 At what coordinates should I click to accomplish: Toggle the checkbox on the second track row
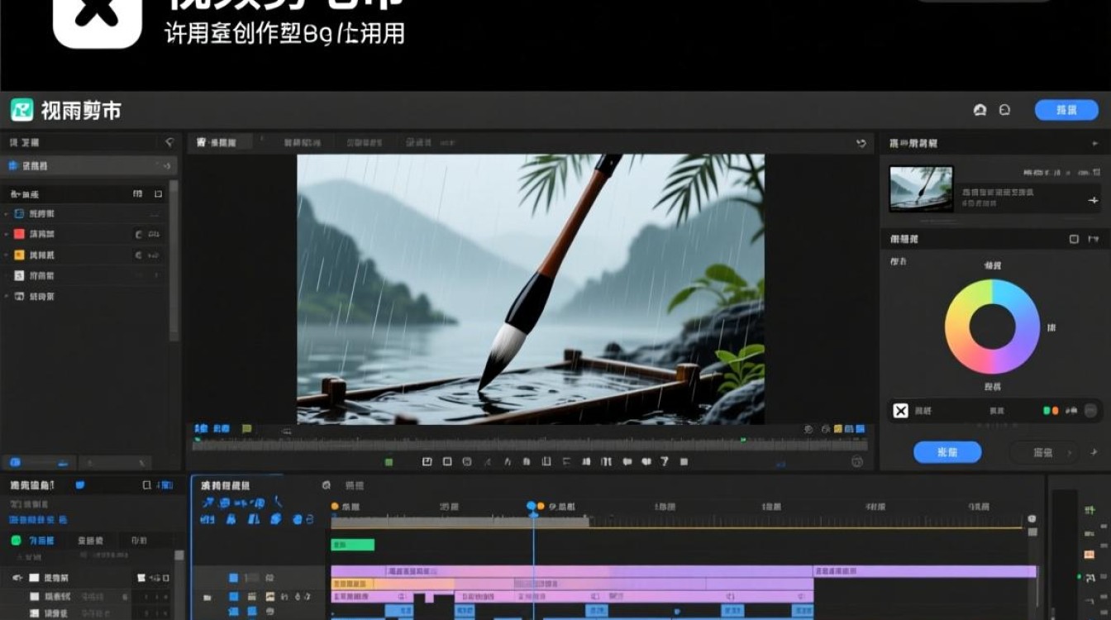(x=34, y=596)
